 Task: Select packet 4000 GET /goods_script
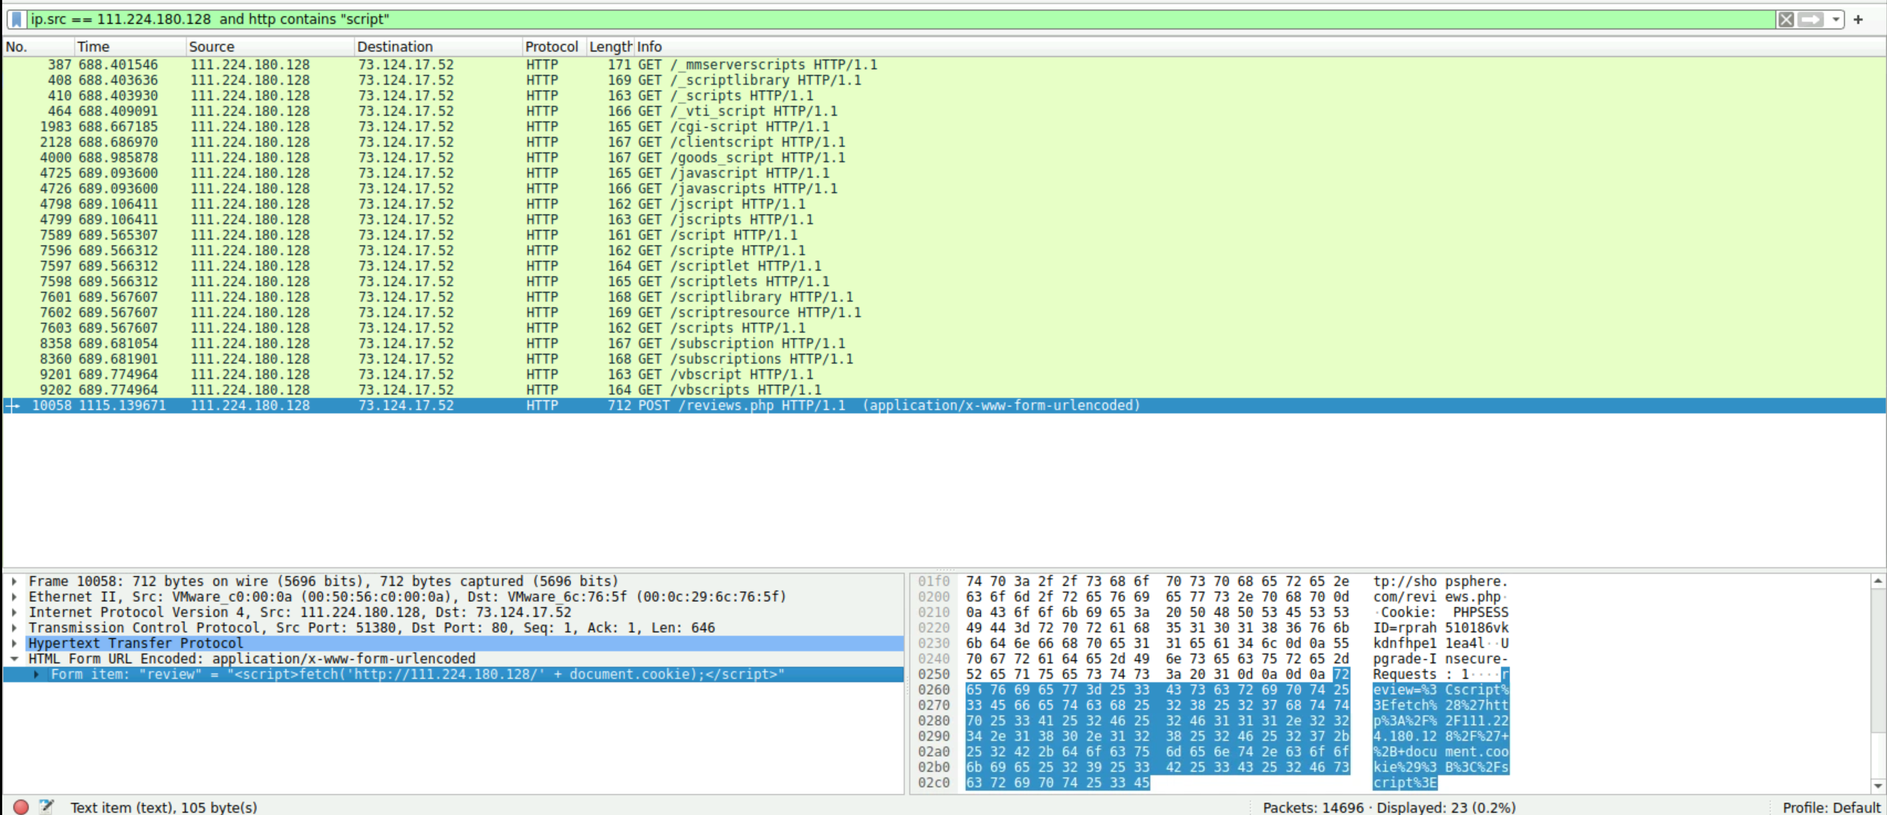(x=944, y=158)
